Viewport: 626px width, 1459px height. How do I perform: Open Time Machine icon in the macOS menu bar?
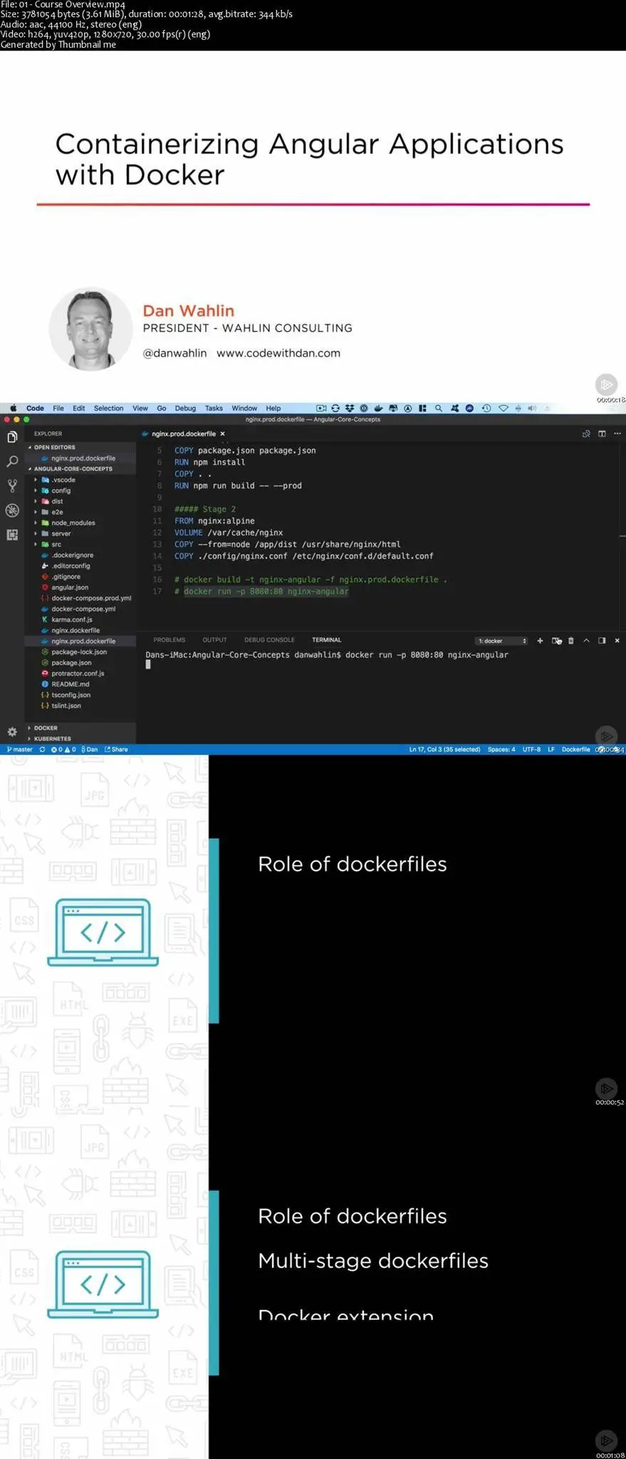[486, 408]
